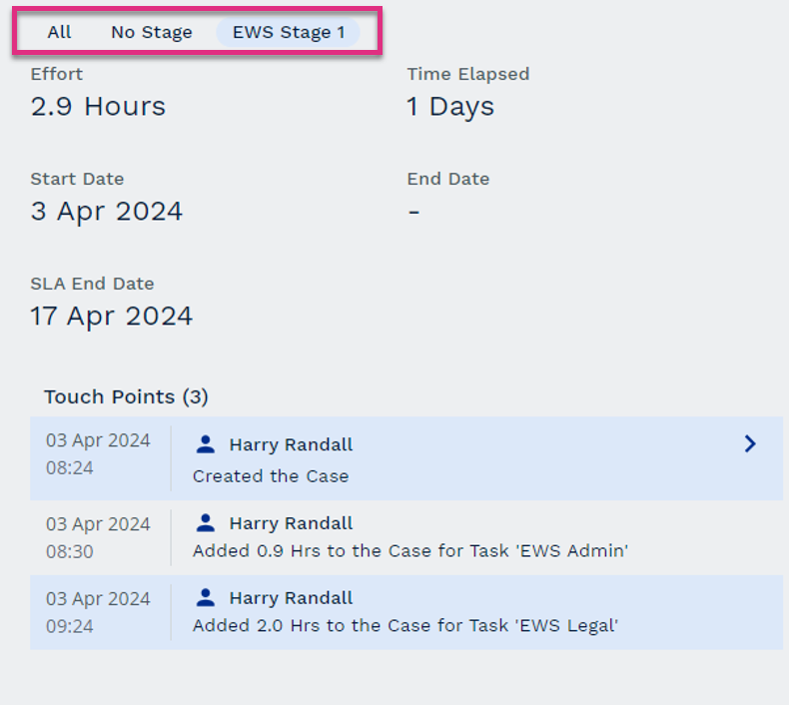Click user icon beside Created the Case entry
This screenshot has width=789, height=705.
pyautogui.click(x=206, y=444)
